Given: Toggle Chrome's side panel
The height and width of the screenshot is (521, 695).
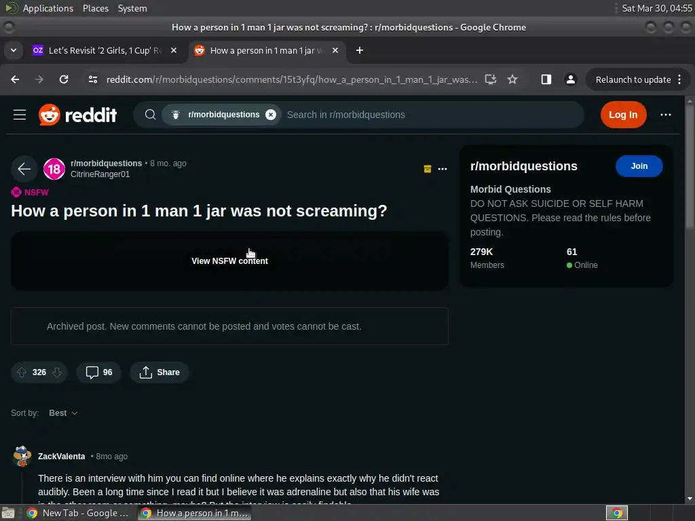Looking at the screenshot, I should coord(546,80).
